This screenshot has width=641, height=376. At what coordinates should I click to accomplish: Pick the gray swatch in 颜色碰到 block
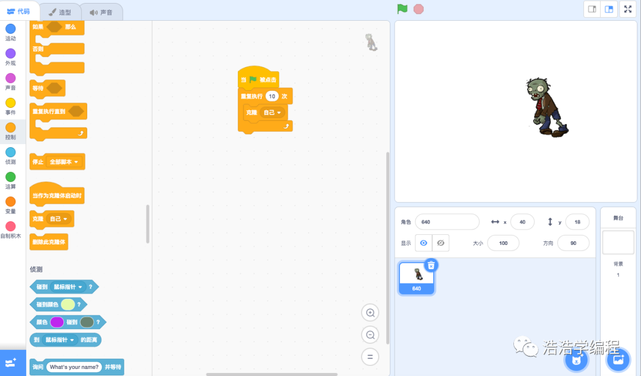87,322
